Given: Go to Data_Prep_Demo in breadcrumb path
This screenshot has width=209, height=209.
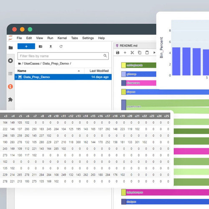Looking at the screenshot, I should 56,64.
